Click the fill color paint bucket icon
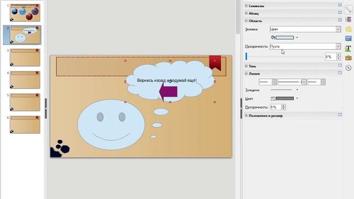 tap(273, 38)
